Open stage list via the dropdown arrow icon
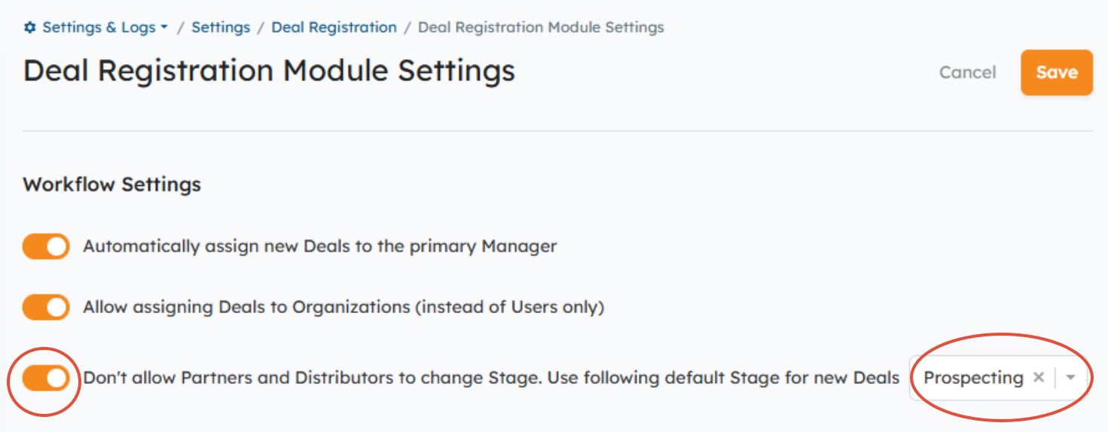 (1070, 377)
